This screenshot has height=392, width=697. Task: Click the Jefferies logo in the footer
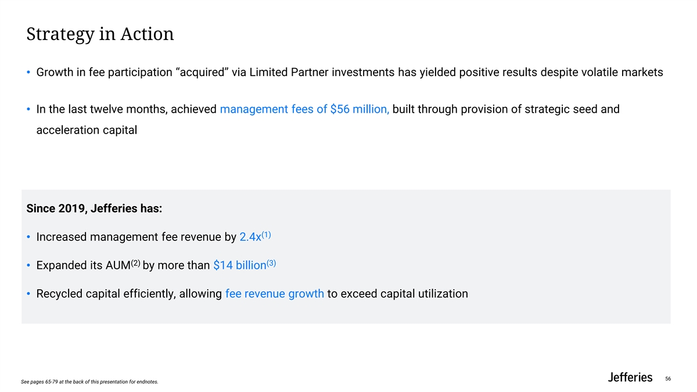pyautogui.click(x=630, y=377)
